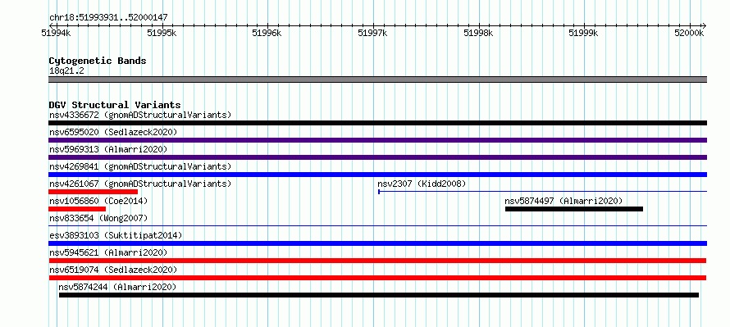Screen dimensions: 730x327
Task: Click the 51997k ruler tick label
Action: pos(372,33)
